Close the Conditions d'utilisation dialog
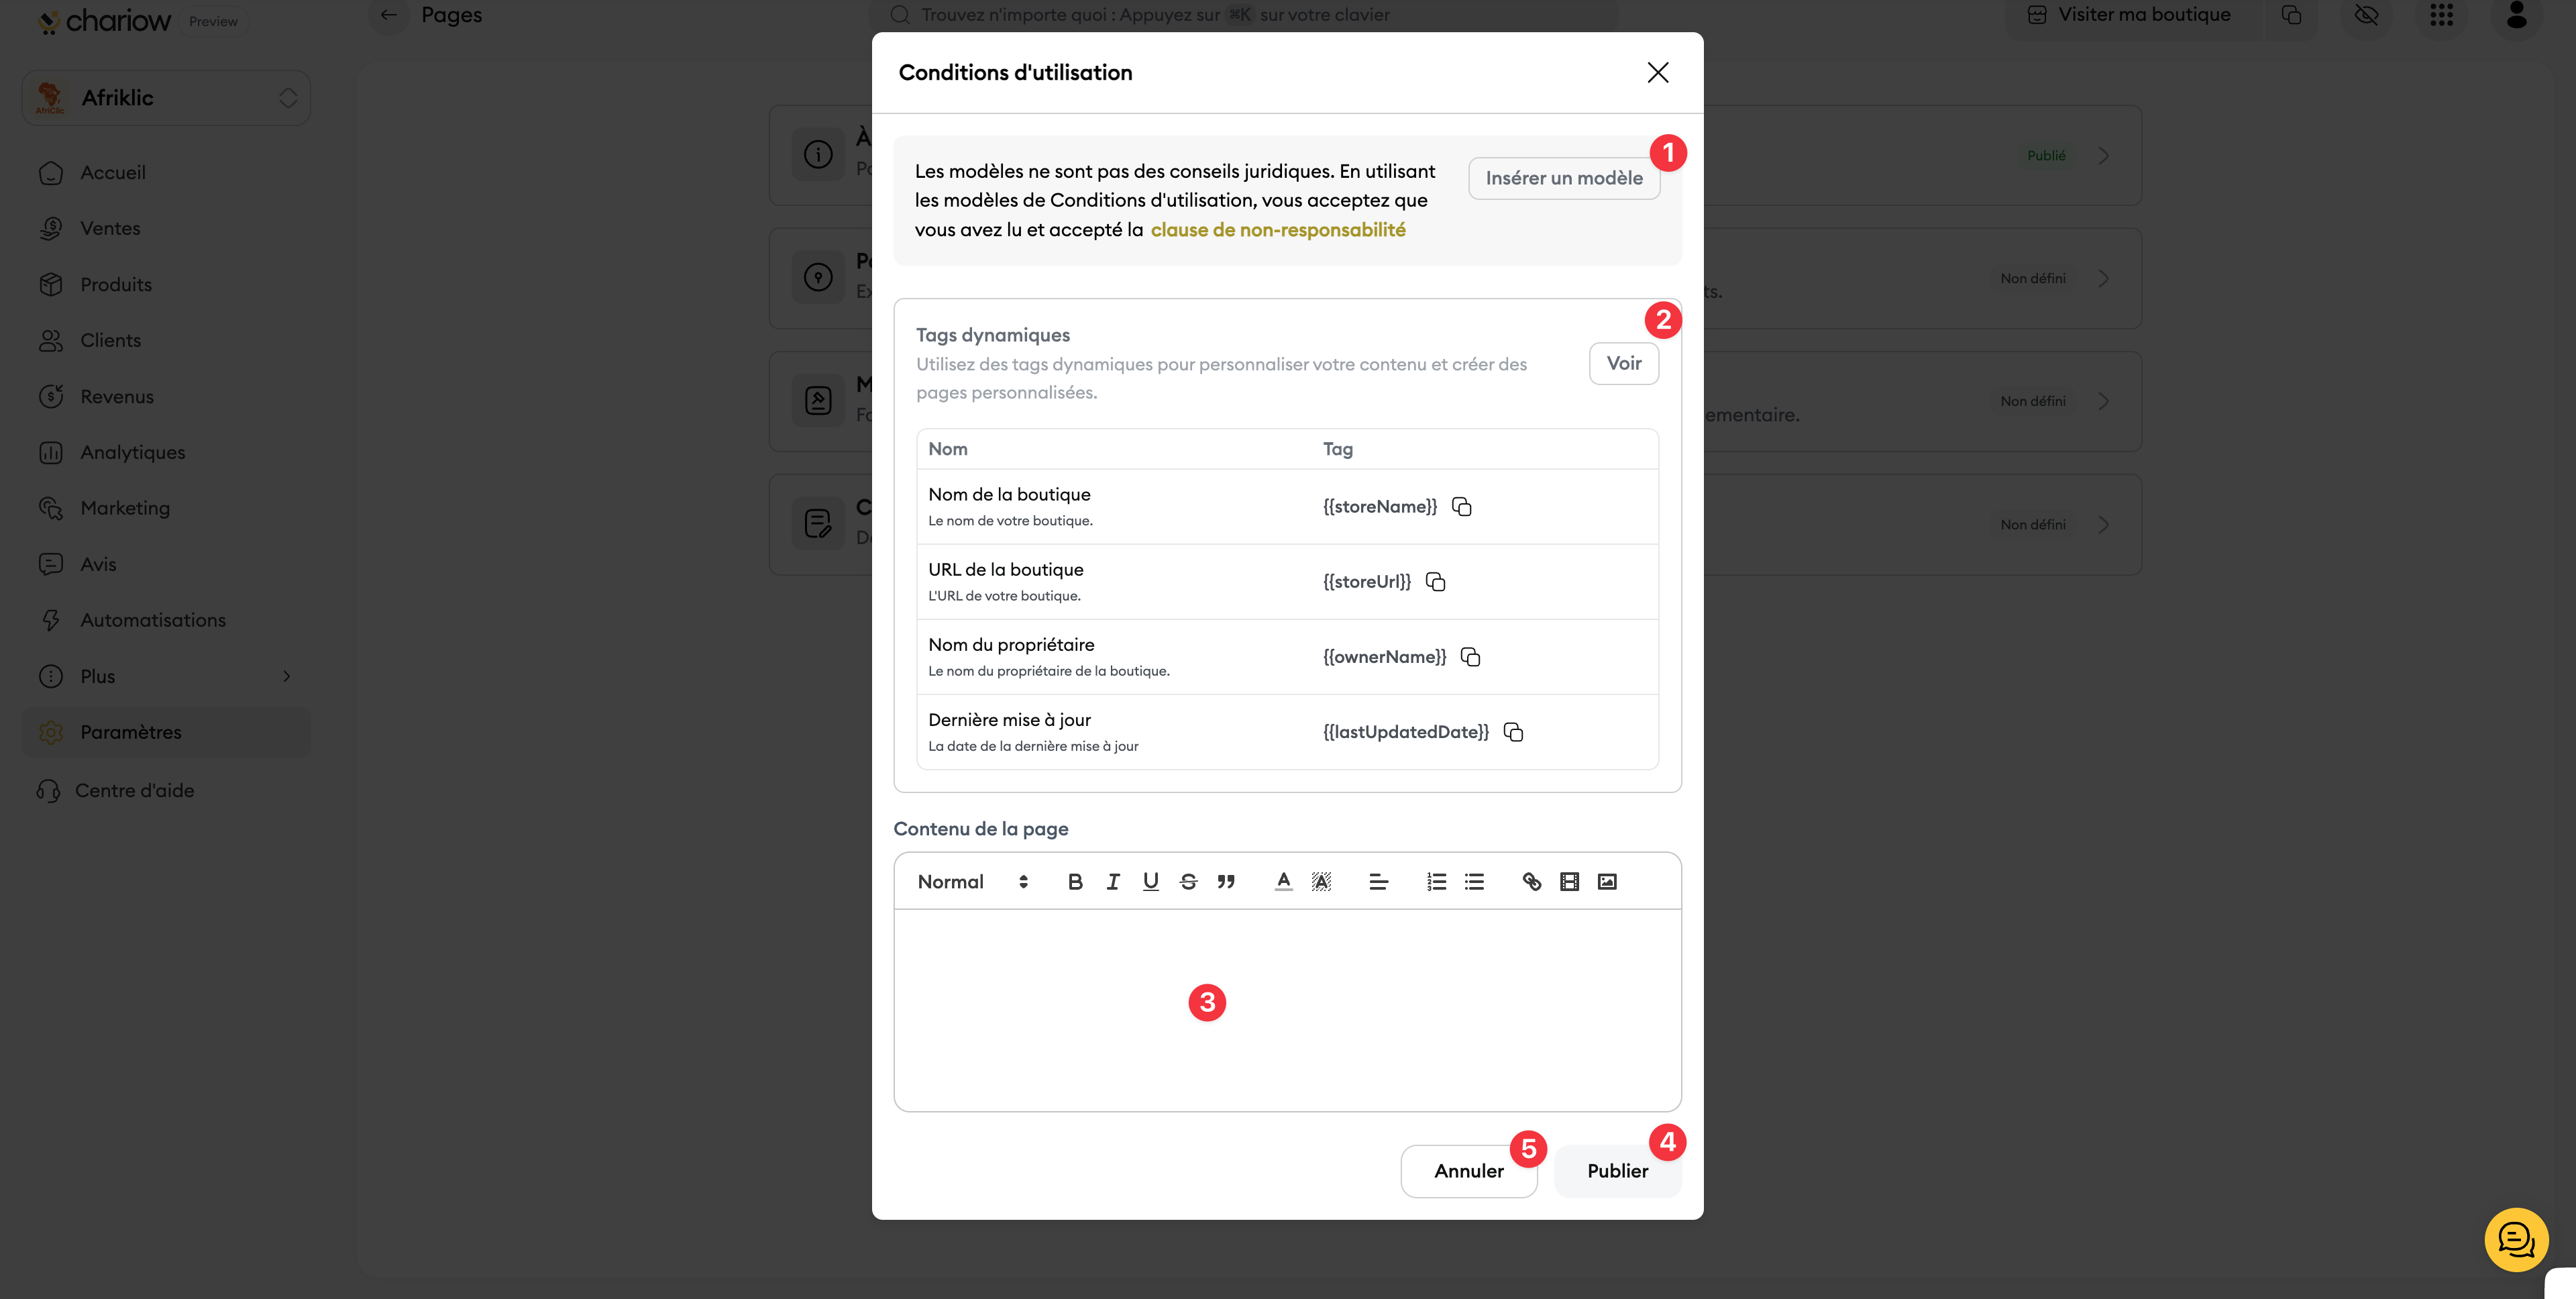Image resolution: width=2576 pixels, height=1299 pixels. 1658,72
